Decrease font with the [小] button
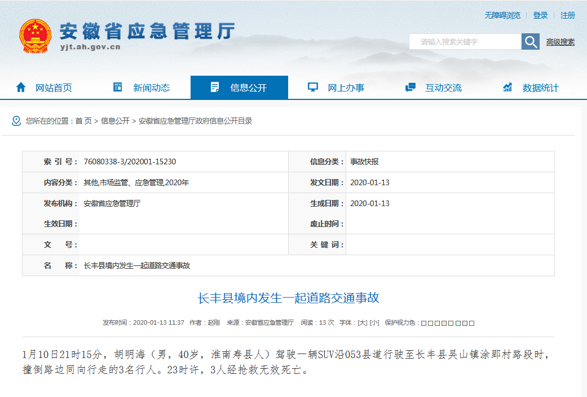 (374, 323)
